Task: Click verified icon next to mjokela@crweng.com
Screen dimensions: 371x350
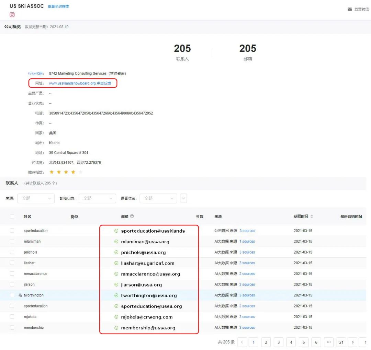Action: point(116,317)
